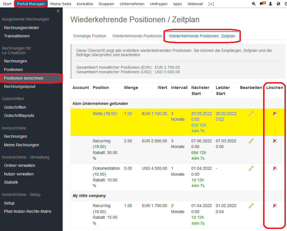Delete the Dokumentation position
This screenshot has height=231, width=287.
coord(275,168)
